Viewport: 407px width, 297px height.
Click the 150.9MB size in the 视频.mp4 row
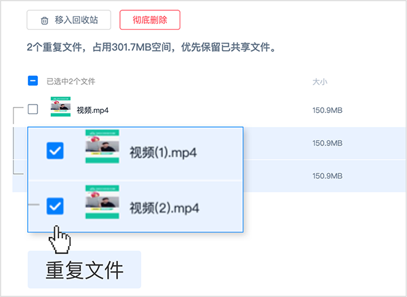327,110
